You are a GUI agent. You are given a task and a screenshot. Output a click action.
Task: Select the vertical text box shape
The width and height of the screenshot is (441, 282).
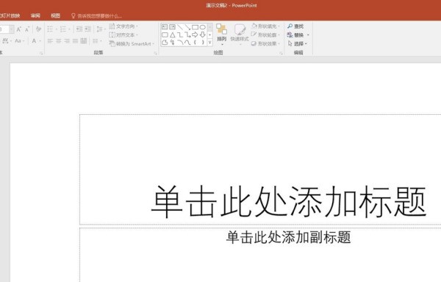pos(173,27)
